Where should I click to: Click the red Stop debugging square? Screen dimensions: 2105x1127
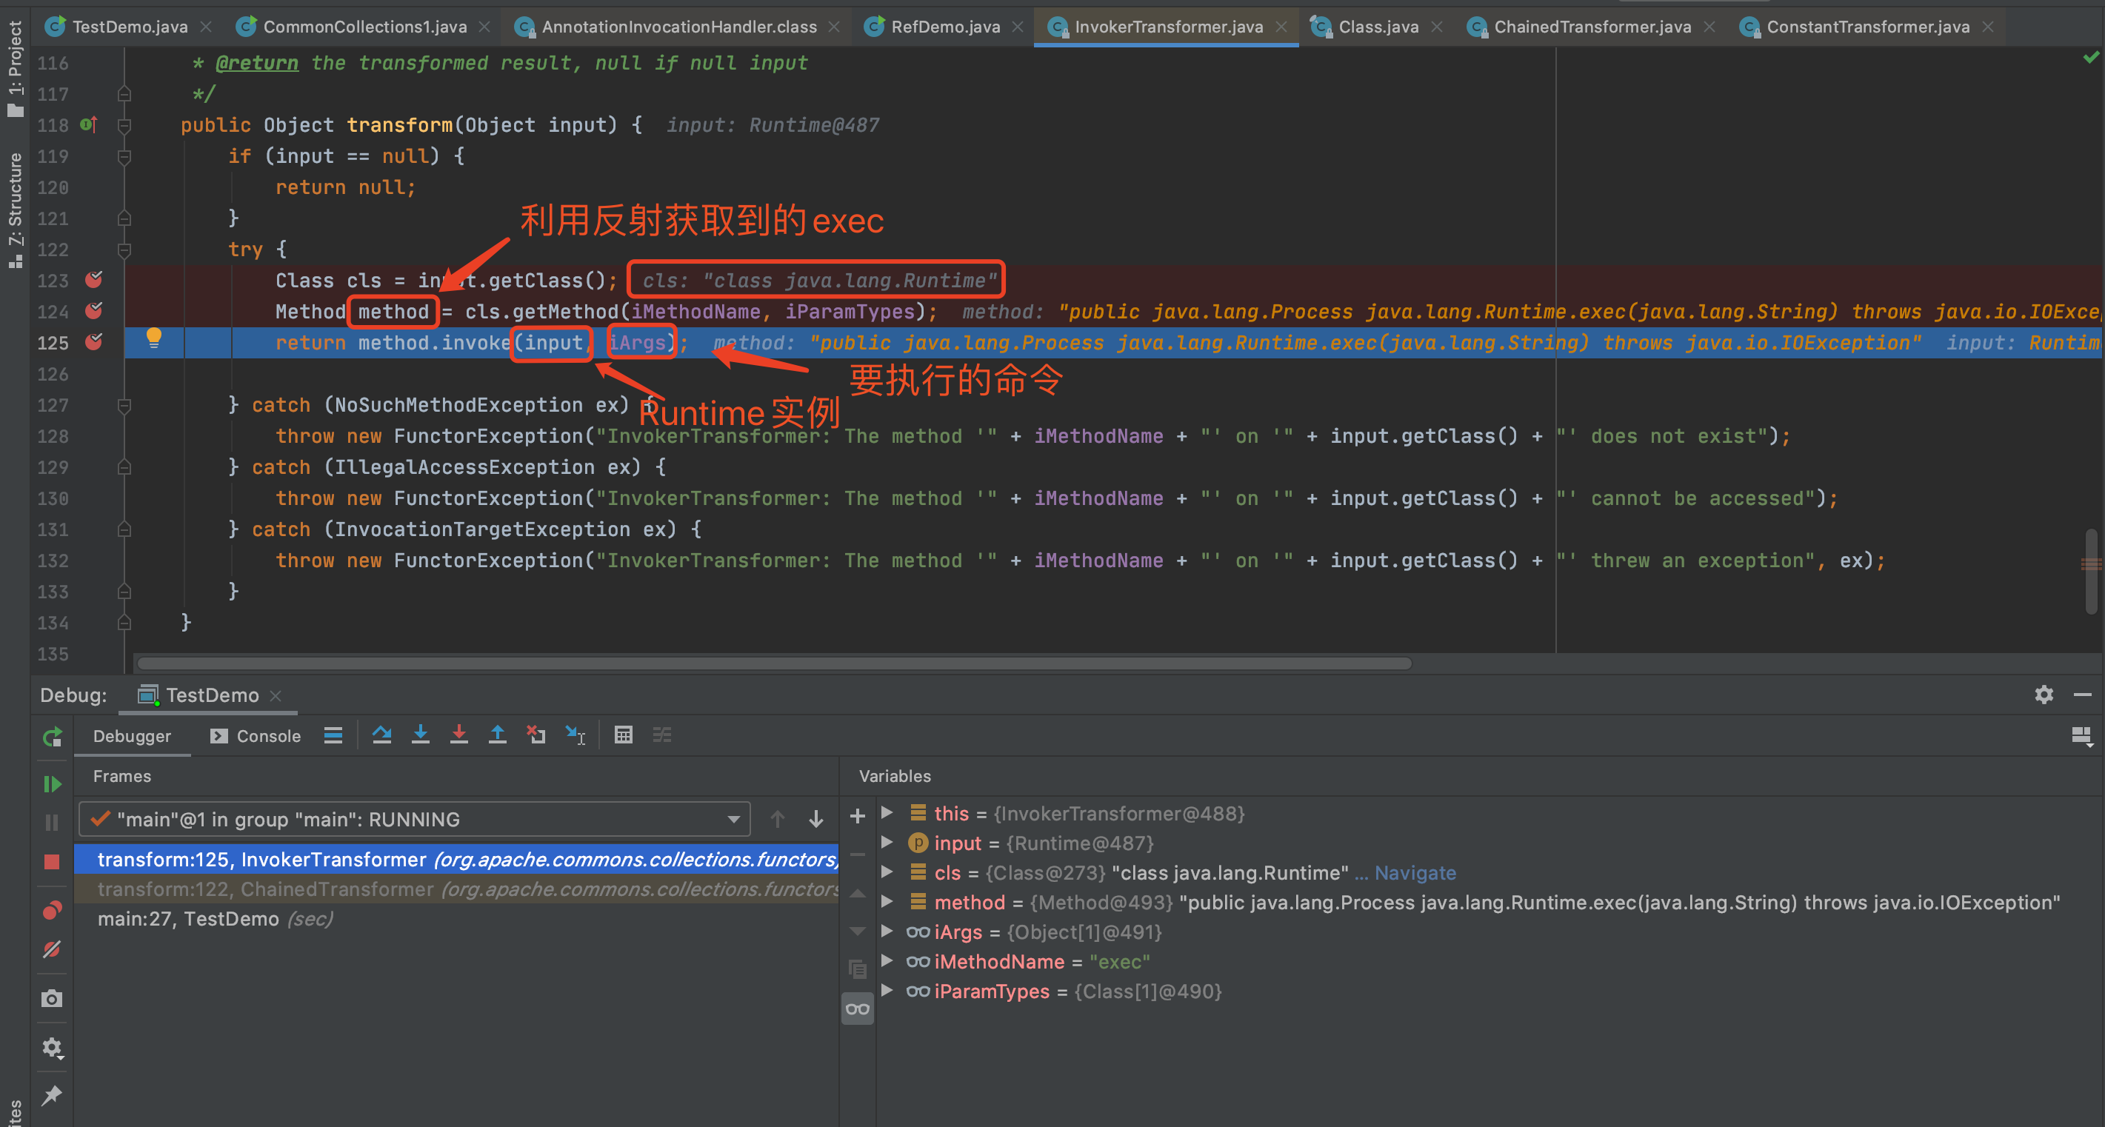[x=52, y=862]
